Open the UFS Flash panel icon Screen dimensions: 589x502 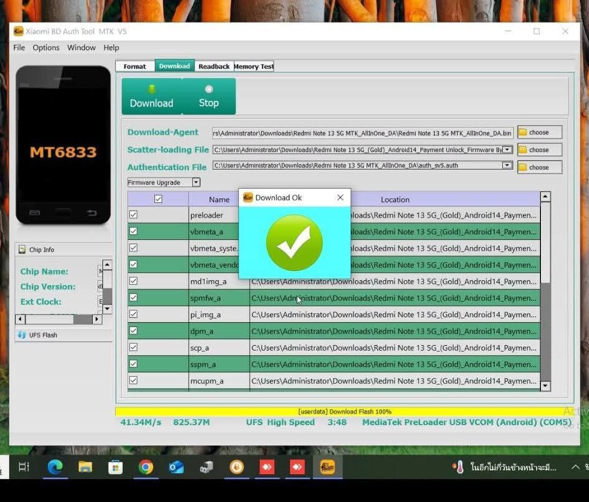tap(22, 335)
